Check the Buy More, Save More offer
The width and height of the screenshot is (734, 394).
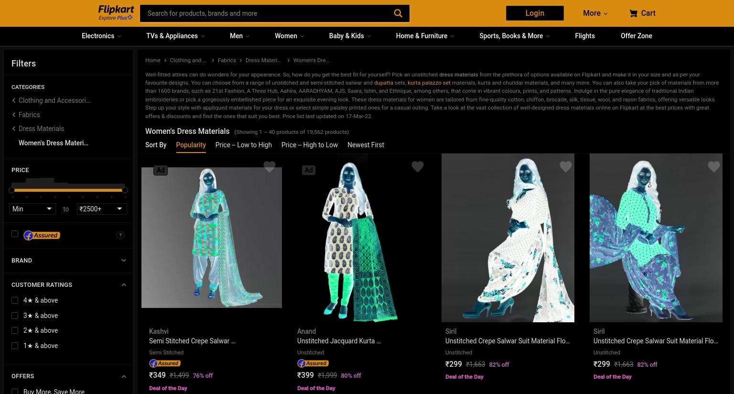[x=15, y=391]
